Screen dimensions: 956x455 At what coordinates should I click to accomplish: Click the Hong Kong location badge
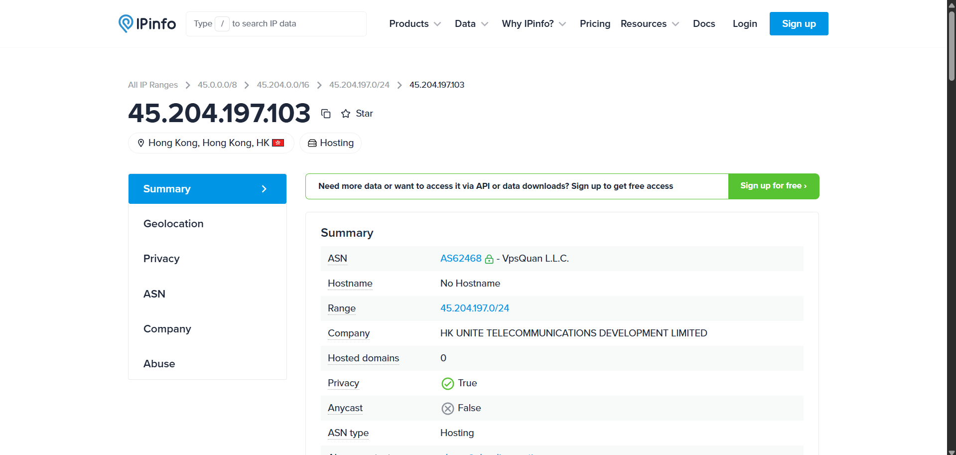(211, 143)
